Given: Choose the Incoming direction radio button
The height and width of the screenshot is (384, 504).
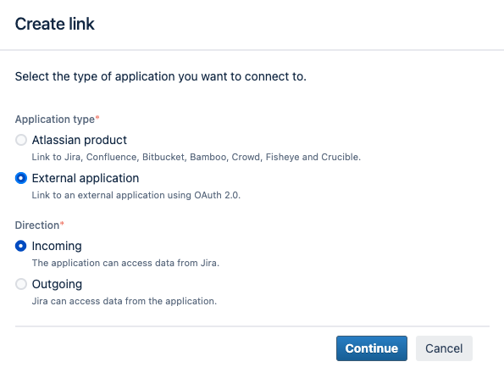Looking at the screenshot, I should click(x=21, y=246).
